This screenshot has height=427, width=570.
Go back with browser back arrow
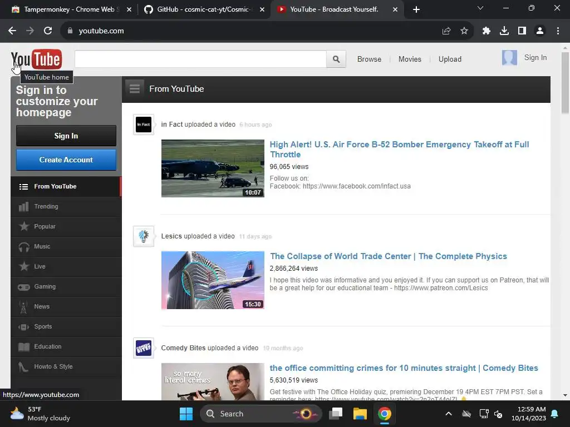12,31
